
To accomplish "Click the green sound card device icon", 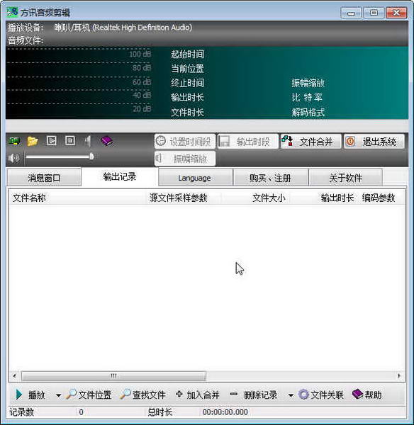I will coord(14,141).
